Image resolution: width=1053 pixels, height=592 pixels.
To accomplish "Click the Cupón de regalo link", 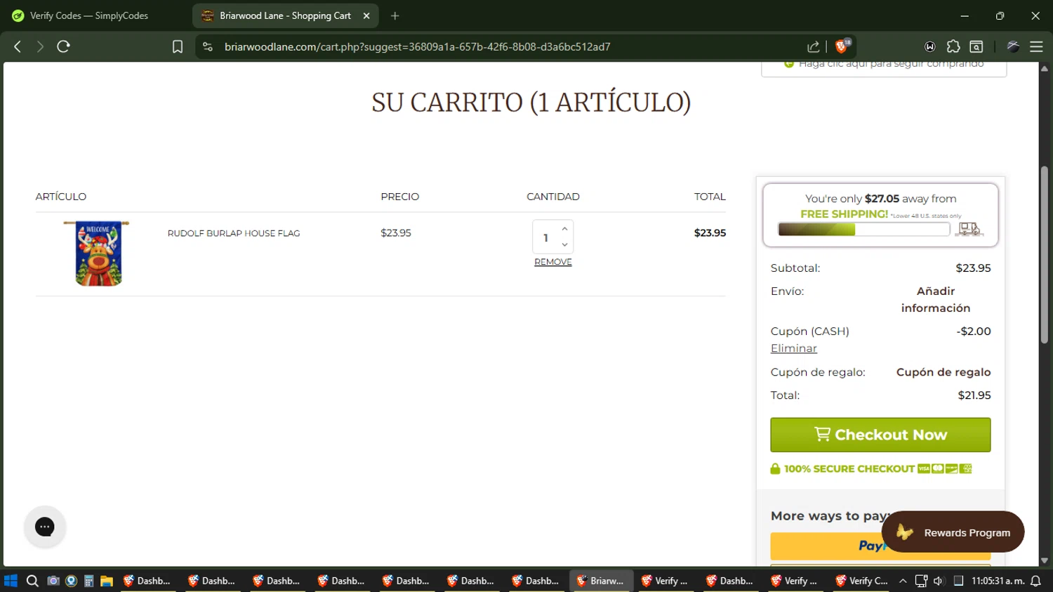I will point(943,372).
